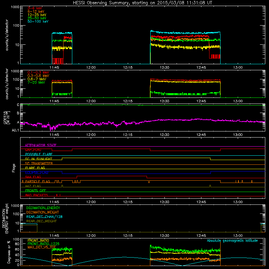Click the PARTICLE_FLAG label

tap(38, 182)
